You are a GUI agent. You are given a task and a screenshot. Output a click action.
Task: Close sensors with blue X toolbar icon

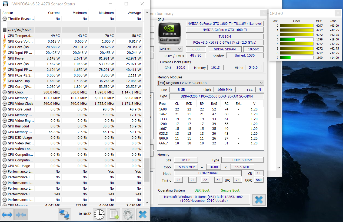pos(143,215)
